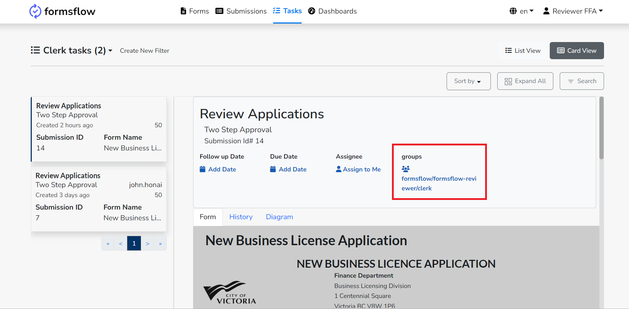Open the Sort by dropdown
The height and width of the screenshot is (309, 629).
(468, 81)
